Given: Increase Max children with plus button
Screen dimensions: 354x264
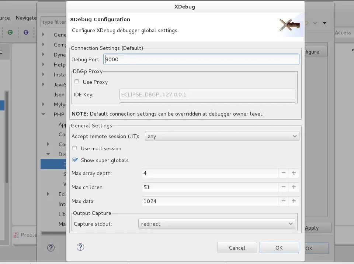Looking at the screenshot, I should point(294,187).
